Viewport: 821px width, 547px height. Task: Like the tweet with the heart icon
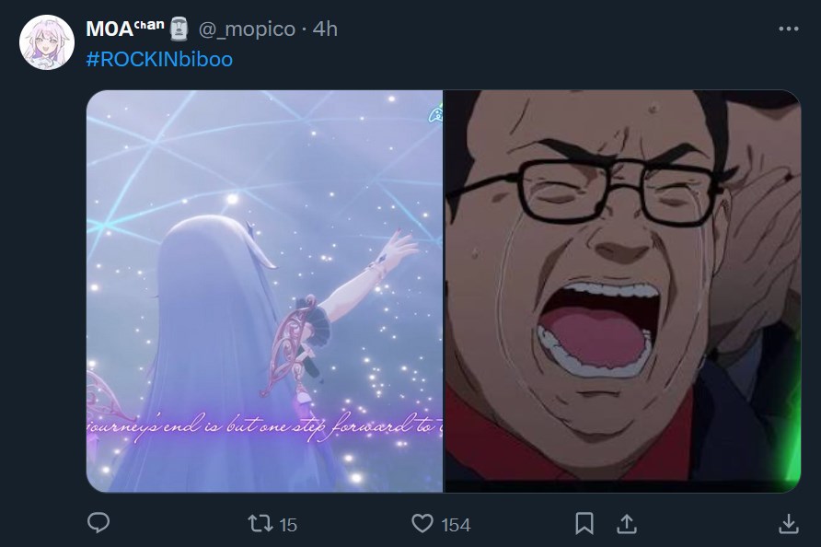[422, 523]
